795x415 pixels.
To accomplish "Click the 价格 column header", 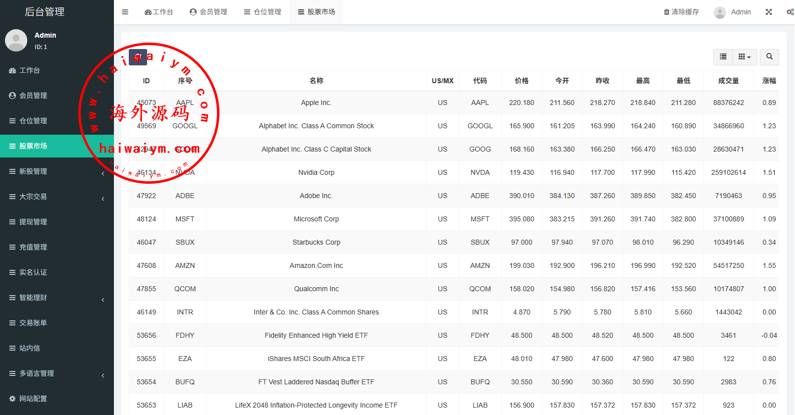I will tap(521, 81).
